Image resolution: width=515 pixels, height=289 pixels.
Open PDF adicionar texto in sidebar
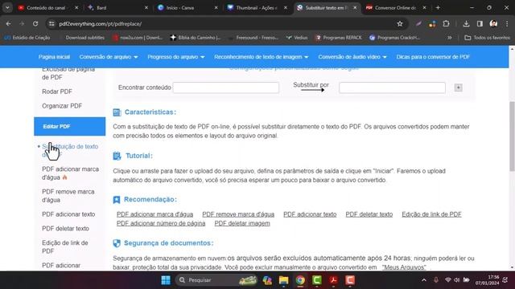[x=68, y=214]
